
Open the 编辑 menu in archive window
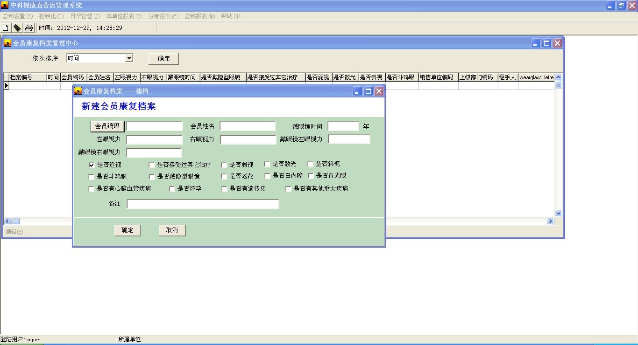(x=14, y=231)
